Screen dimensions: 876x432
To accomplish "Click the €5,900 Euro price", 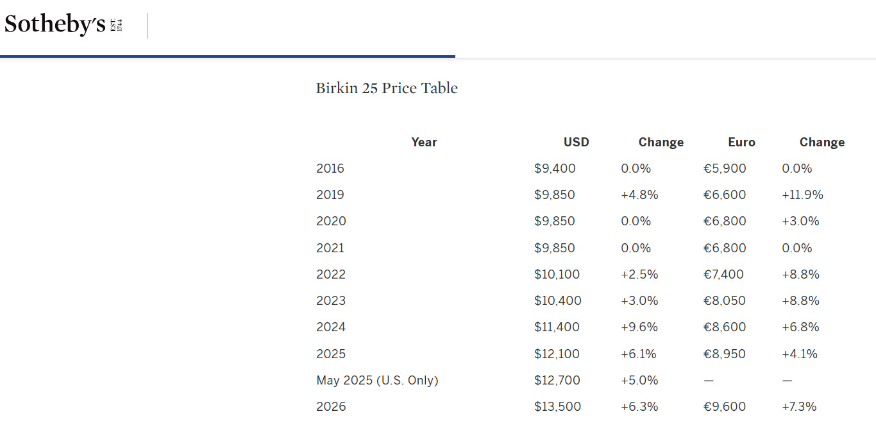I will (x=725, y=169).
